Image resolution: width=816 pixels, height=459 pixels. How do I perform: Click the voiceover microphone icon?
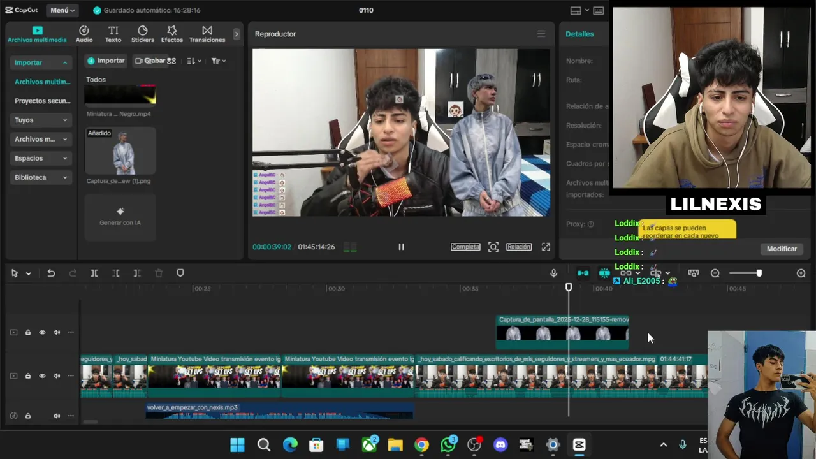tap(553, 273)
